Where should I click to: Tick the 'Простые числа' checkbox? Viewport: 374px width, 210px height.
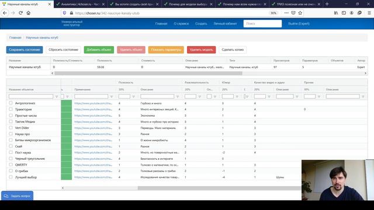point(11,116)
